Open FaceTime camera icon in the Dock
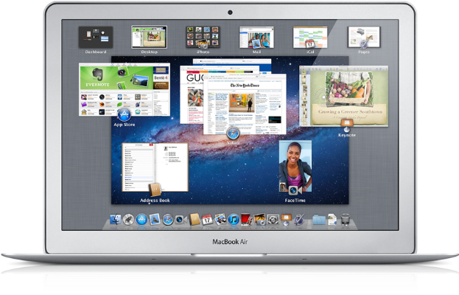The width and height of the screenshot is (459, 295). point(181,220)
